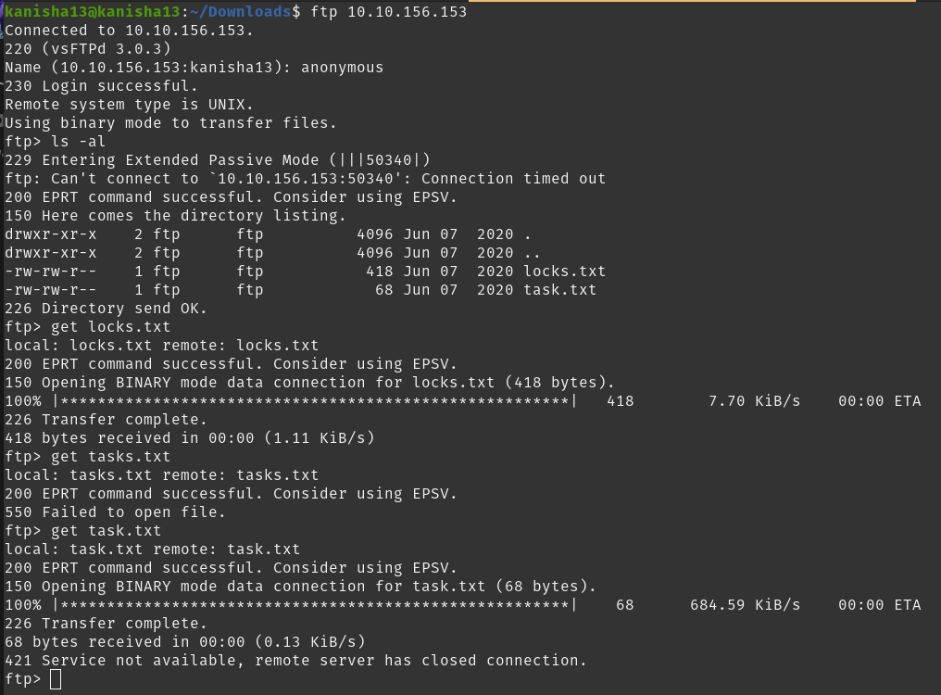Click the 421 Service not available message
The height and width of the screenshot is (695, 941).
(295, 661)
